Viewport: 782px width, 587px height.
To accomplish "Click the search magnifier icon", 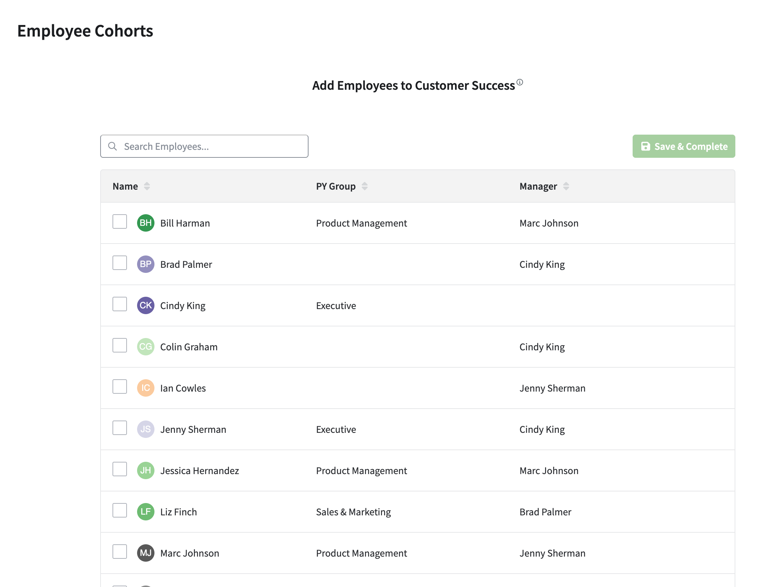I will [x=112, y=146].
